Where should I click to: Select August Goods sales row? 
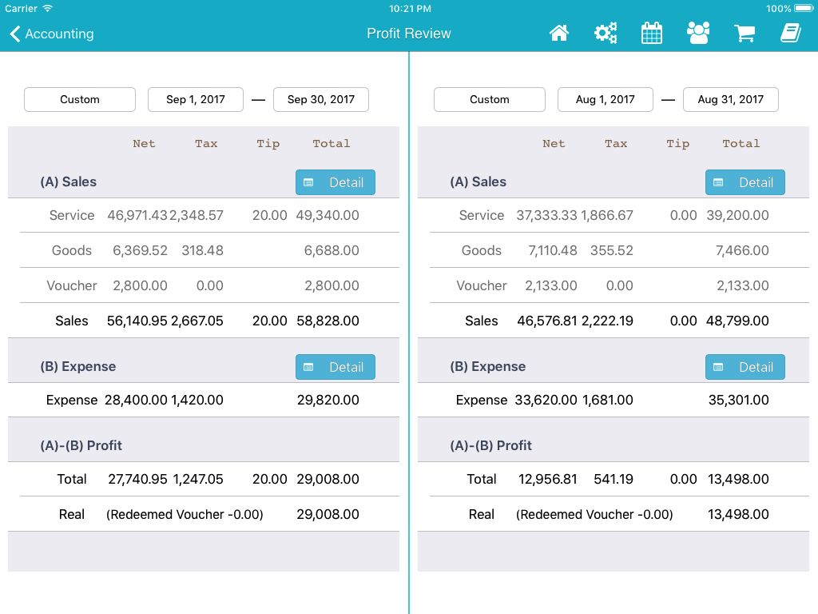pos(613,251)
